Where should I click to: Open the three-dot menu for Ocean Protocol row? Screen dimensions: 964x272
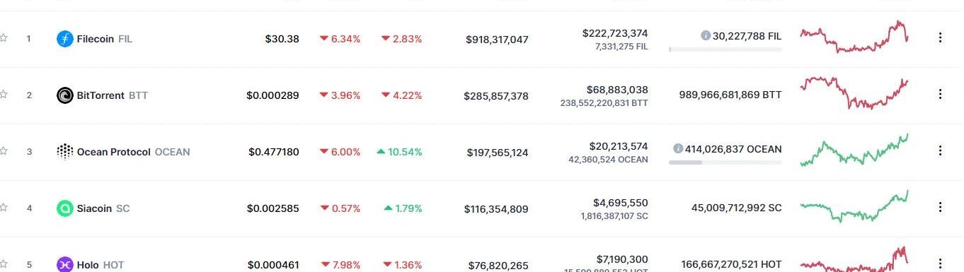pos(940,150)
